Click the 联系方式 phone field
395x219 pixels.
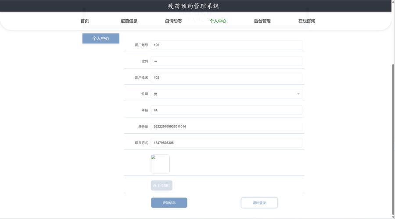[x=226, y=143]
